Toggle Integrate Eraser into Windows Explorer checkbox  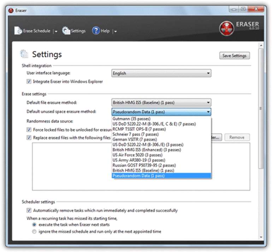[29, 81]
